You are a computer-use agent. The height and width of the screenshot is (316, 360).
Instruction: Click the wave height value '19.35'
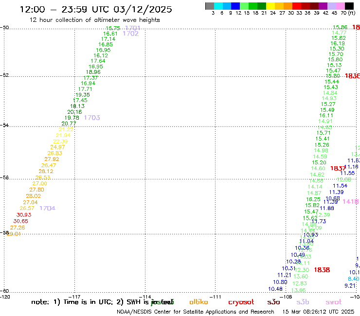click(83, 95)
